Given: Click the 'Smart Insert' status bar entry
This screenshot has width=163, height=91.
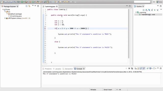Looking at the screenshot, I should (108, 89).
